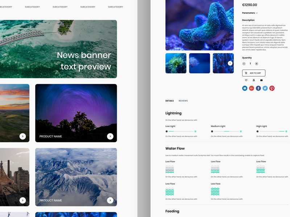Screen dimensions: 290x217
Task: Share via the blue email circle icon
Action: click(245, 88)
